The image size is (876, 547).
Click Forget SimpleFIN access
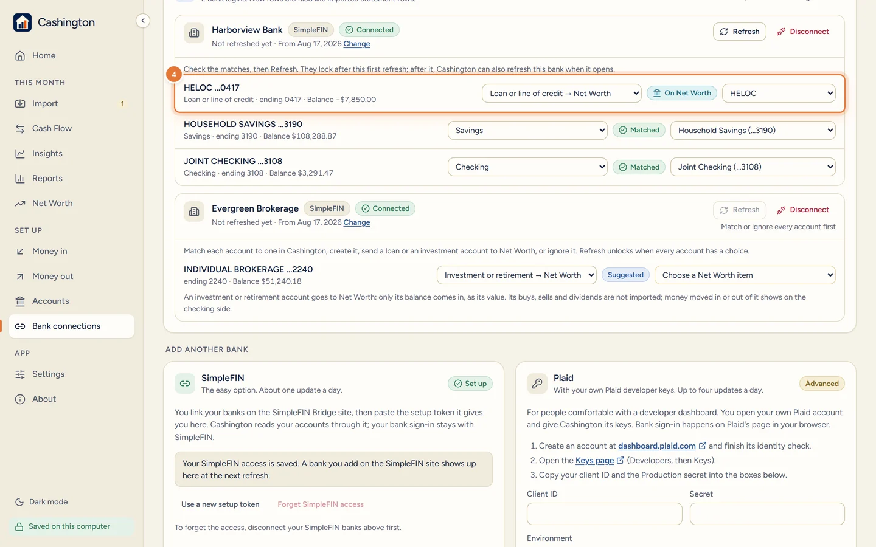tap(321, 504)
